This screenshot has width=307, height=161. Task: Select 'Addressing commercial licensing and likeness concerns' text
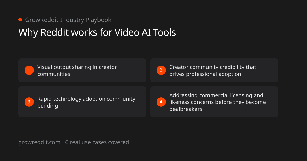[217, 102]
